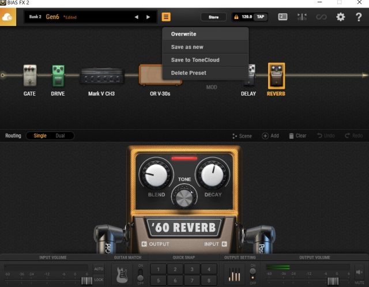Choose Save to ToneCloud
The width and height of the screenshot is (369, 287).
(205, 60)
